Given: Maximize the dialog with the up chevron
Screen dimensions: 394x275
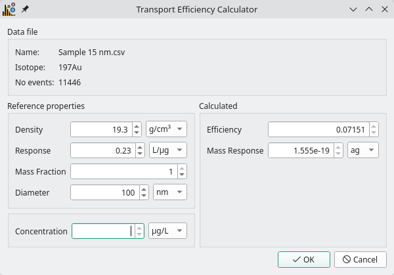Looking at the screenshot, I should click(x=369, y=9).
